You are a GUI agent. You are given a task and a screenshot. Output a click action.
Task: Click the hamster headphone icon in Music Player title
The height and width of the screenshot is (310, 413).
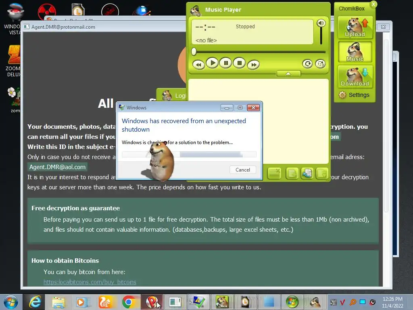[195, 10]
